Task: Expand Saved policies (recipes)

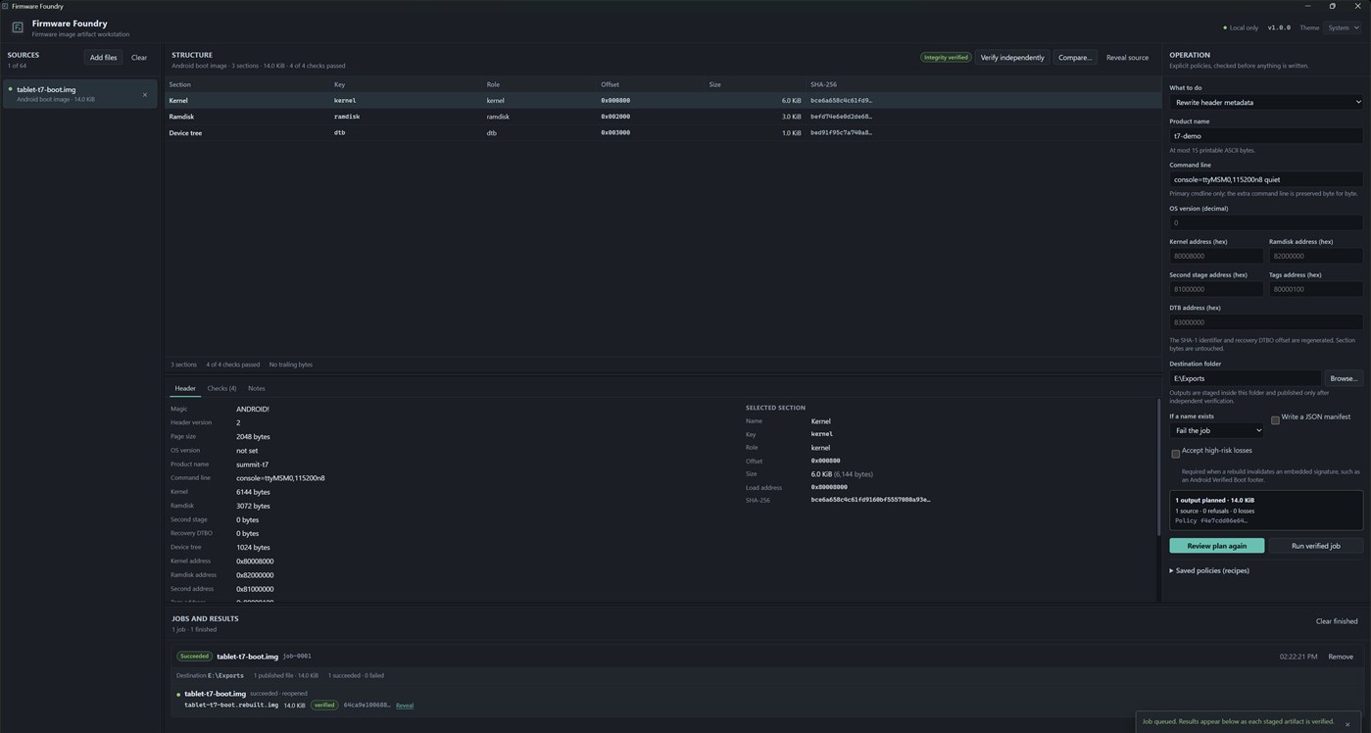Action: click(x=1209, y=570)
